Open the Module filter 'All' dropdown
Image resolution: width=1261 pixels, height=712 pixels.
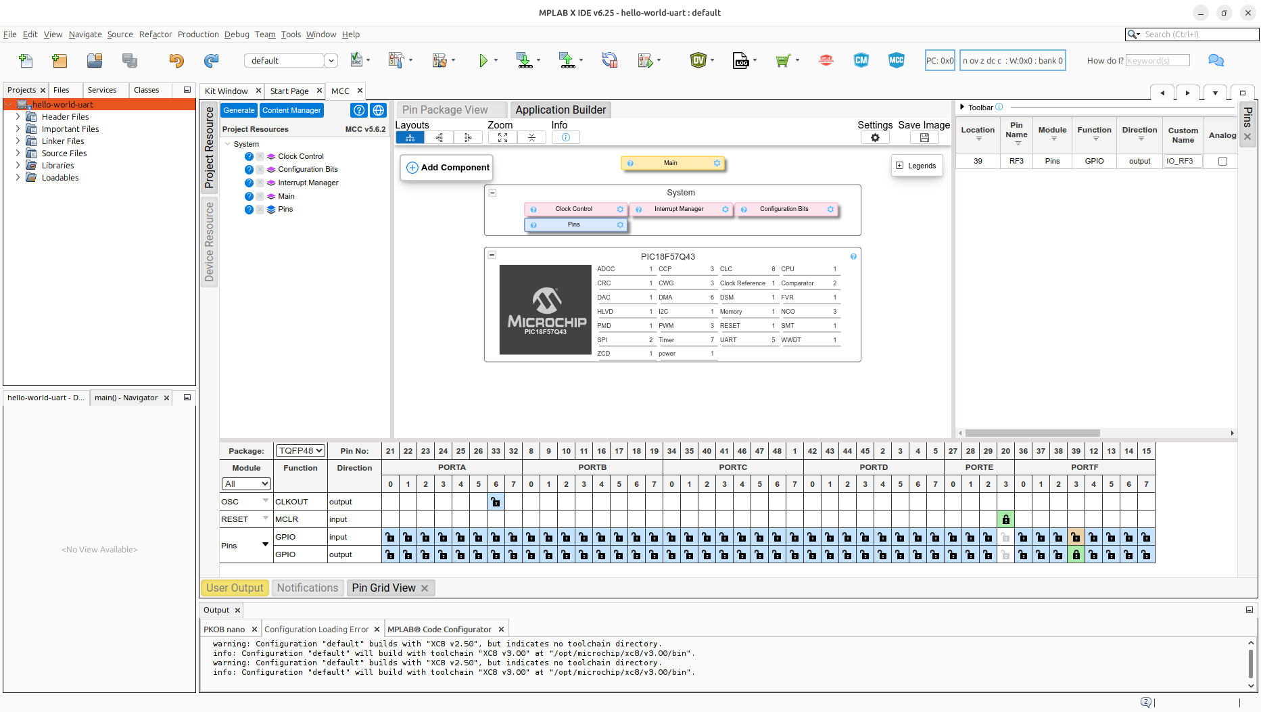pos(246,484)
